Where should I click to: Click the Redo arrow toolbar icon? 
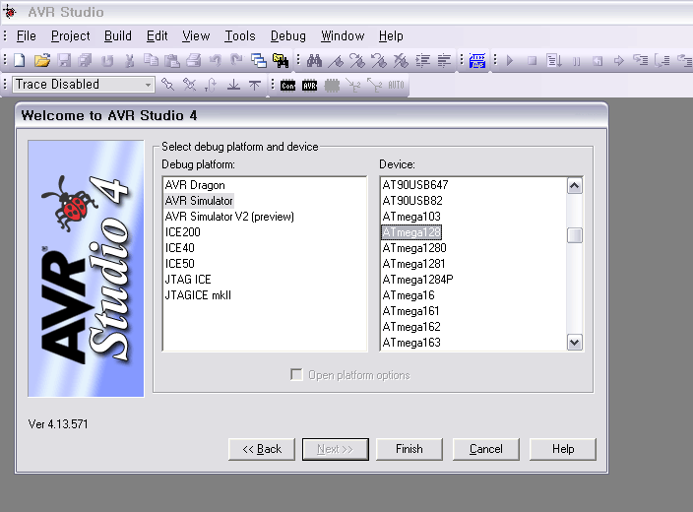pos(236,60)
